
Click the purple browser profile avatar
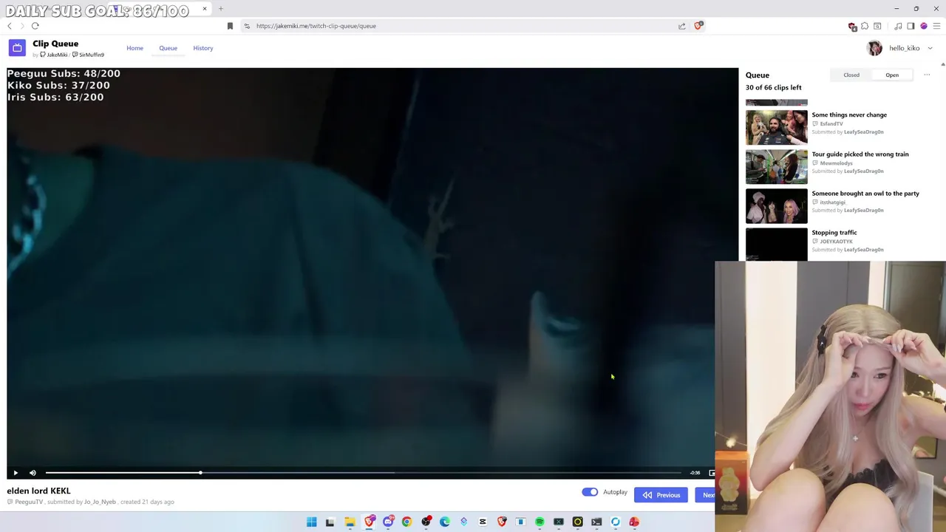coord(923,26)
